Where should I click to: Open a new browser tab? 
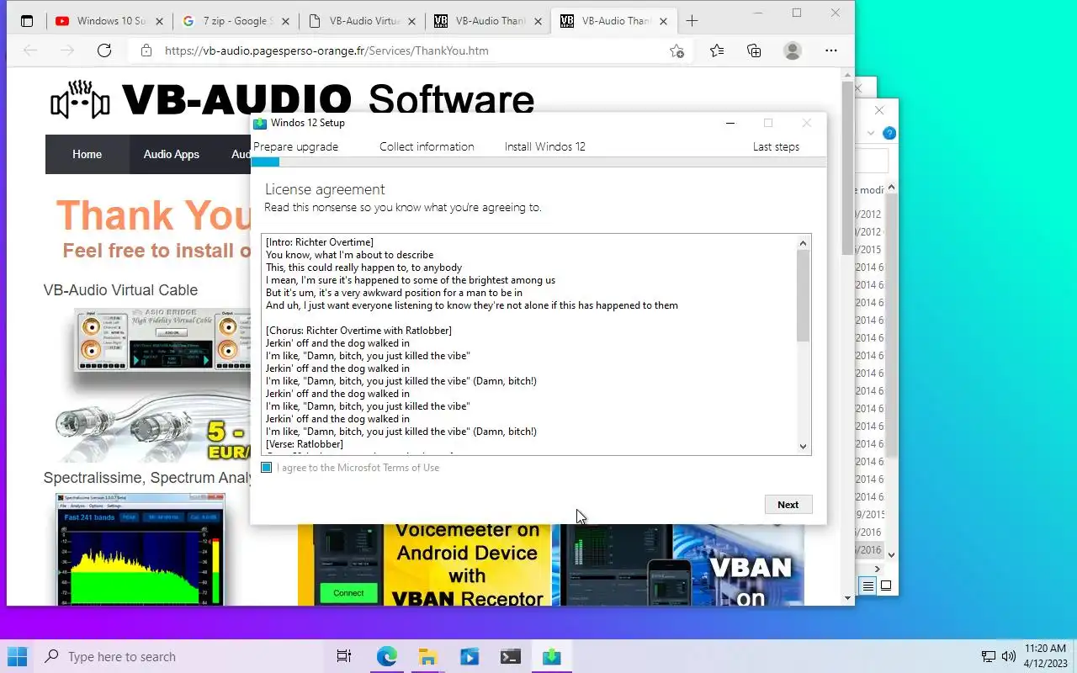click(x=692, y=21)
